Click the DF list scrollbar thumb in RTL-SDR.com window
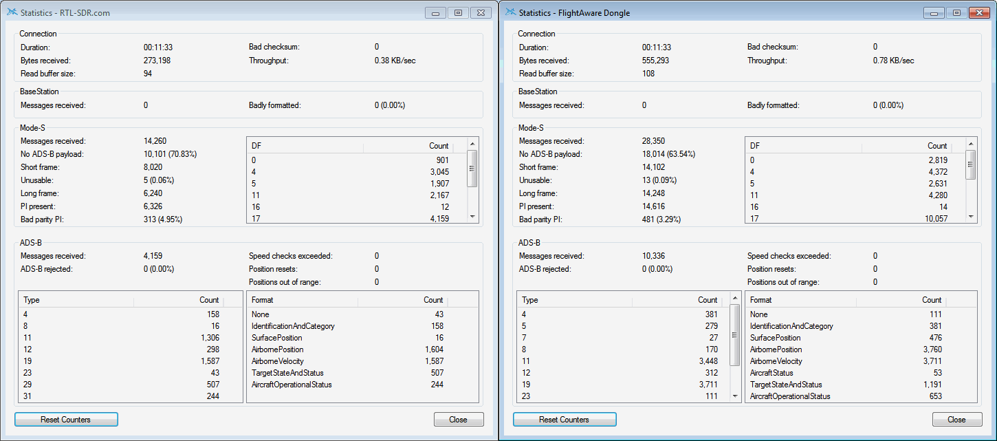997x441 pixels. (x=472, y=169)
